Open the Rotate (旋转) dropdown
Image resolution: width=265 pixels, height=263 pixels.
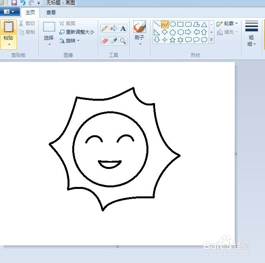[69, 41]
